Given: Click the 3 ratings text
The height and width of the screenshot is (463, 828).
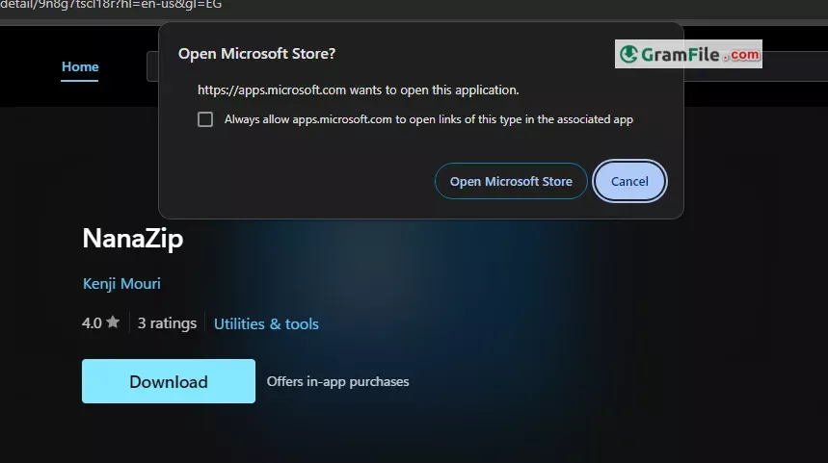Looking at the screenshot, I should pos(167,323).
